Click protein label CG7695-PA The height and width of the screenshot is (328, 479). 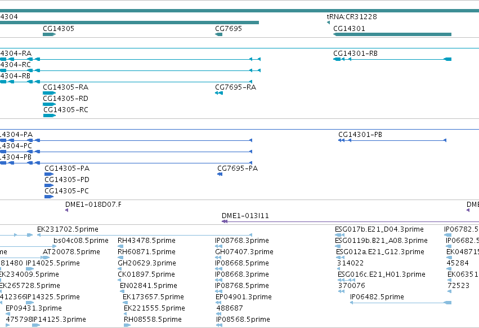(238, 169)
